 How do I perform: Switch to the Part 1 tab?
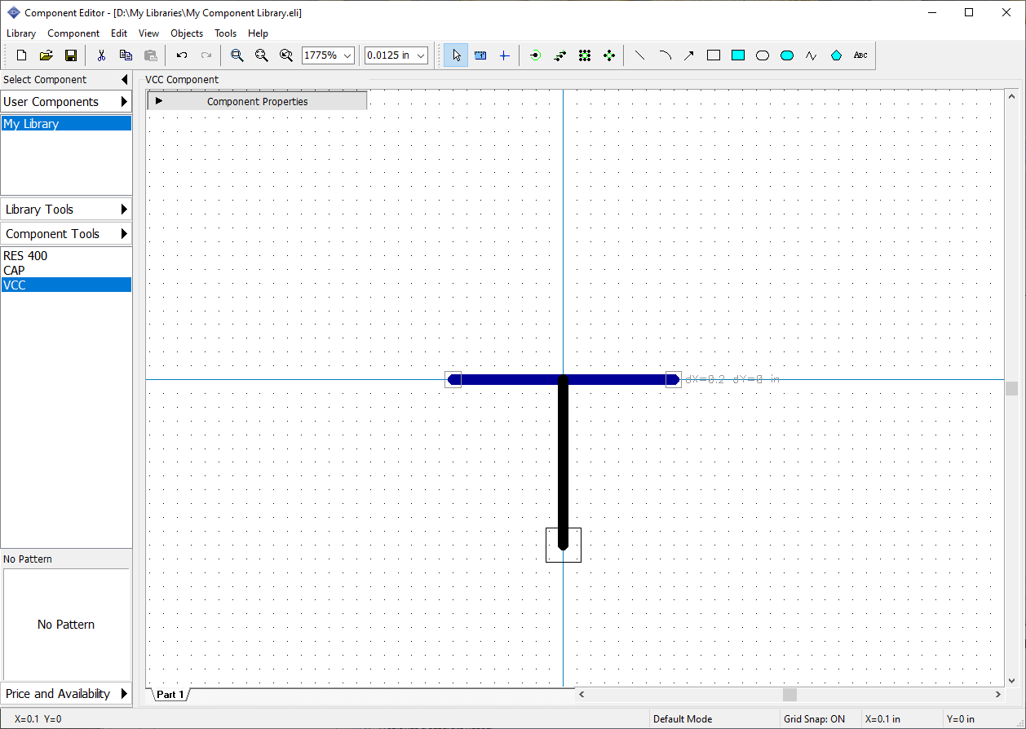pyautogui.click(x=170, y=695)
